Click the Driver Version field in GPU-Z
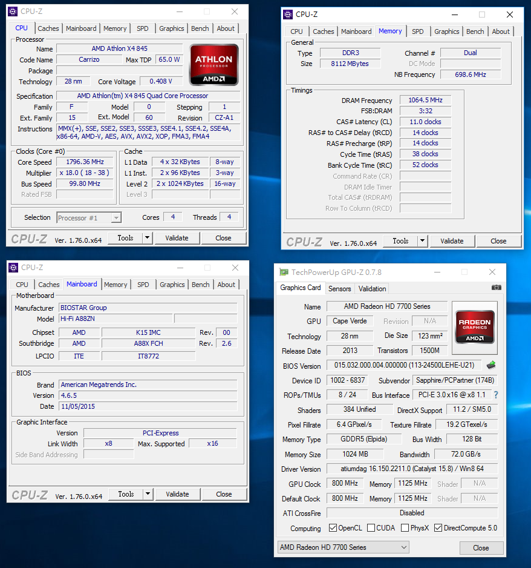The image size is (531, 568). click(x=412, y=469)
